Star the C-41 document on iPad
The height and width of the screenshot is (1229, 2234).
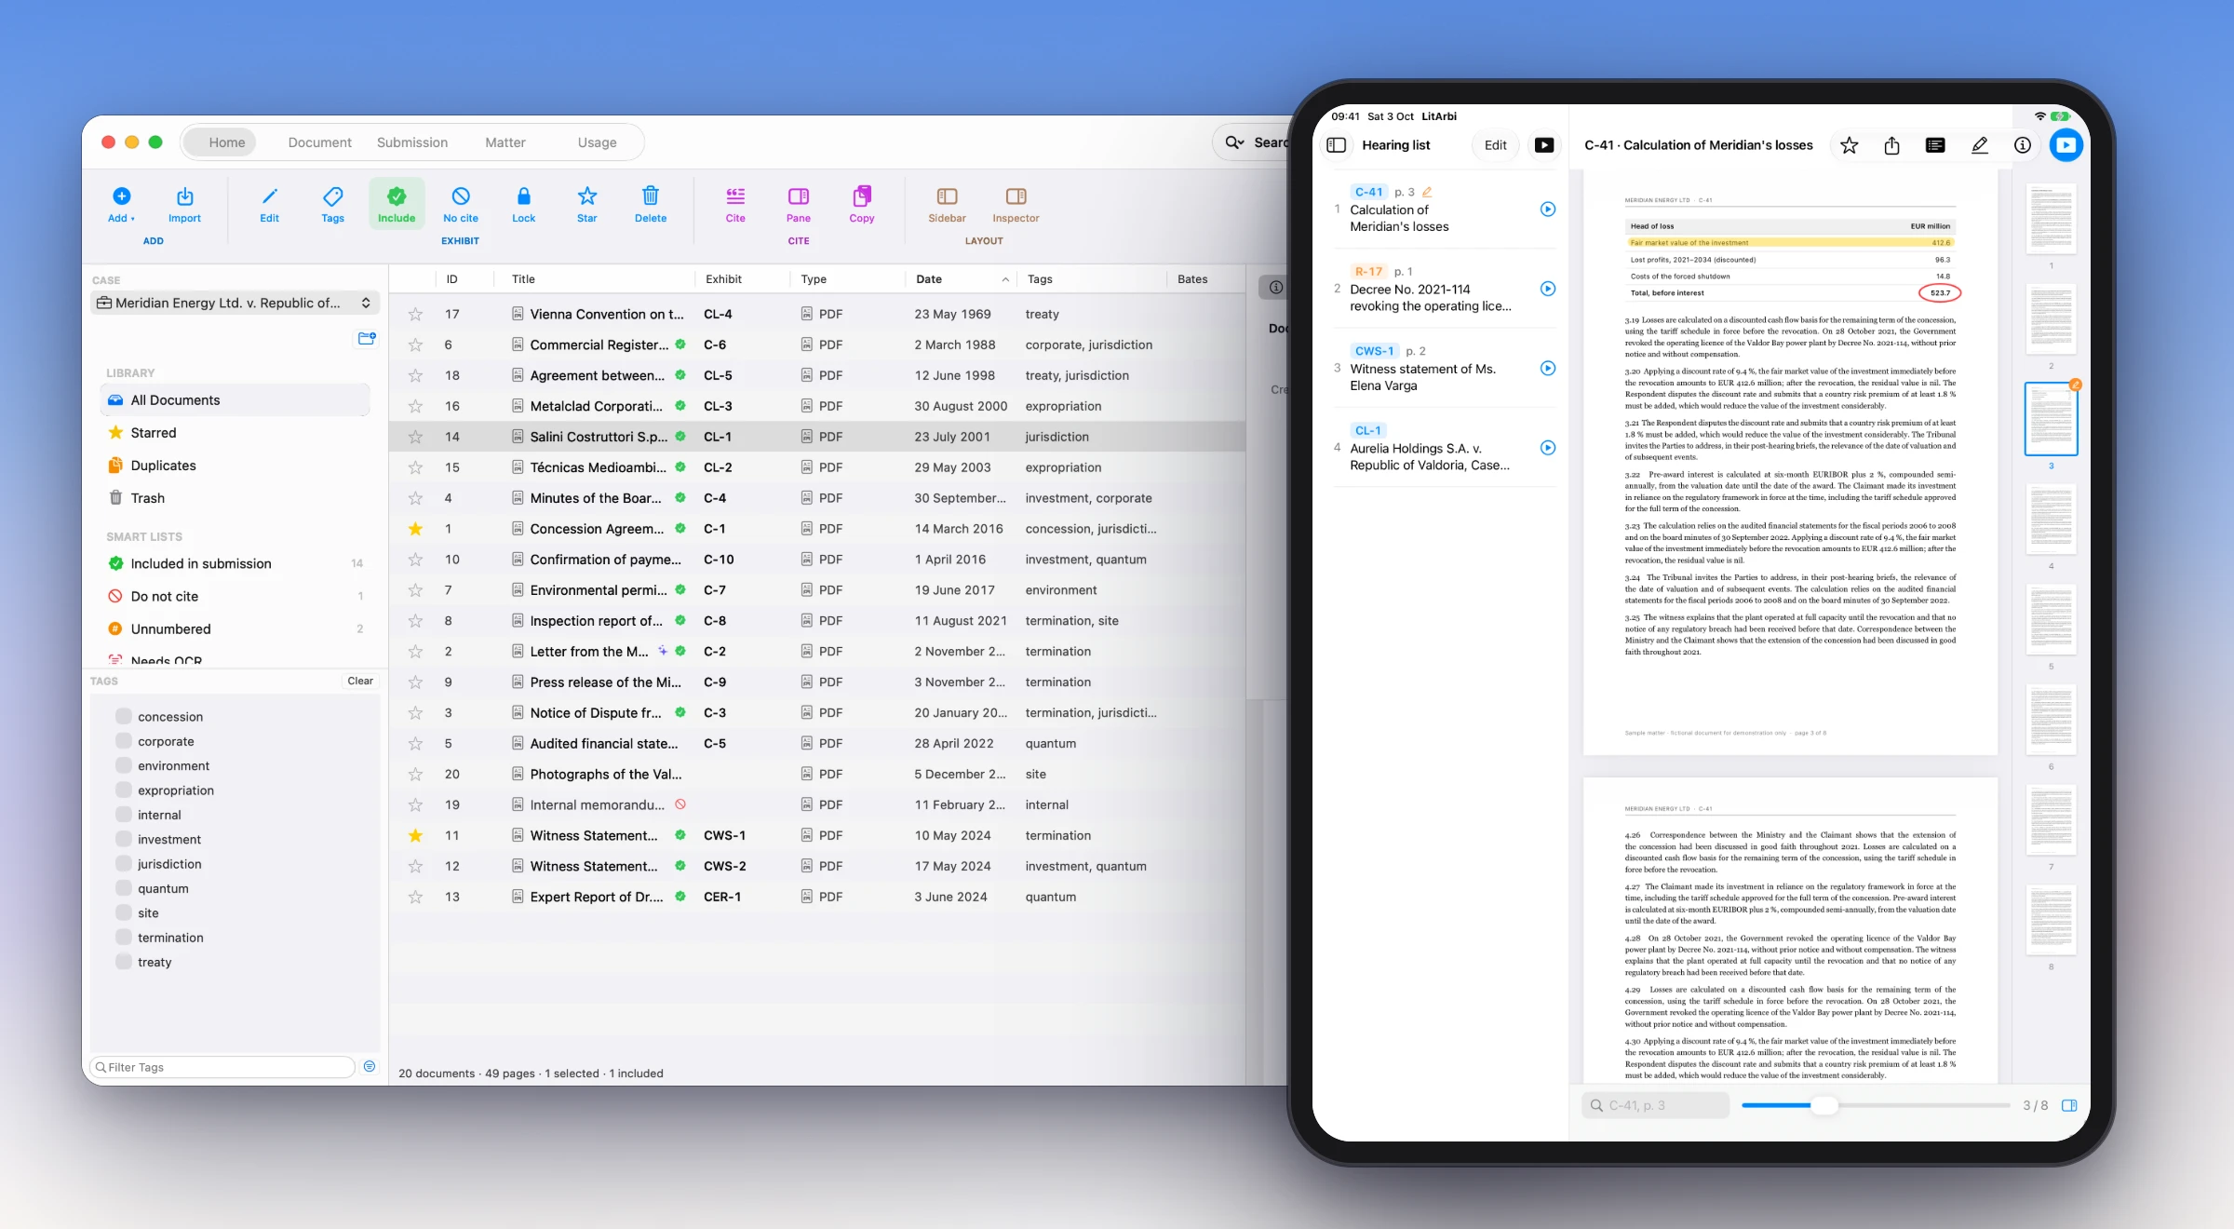1849,145
